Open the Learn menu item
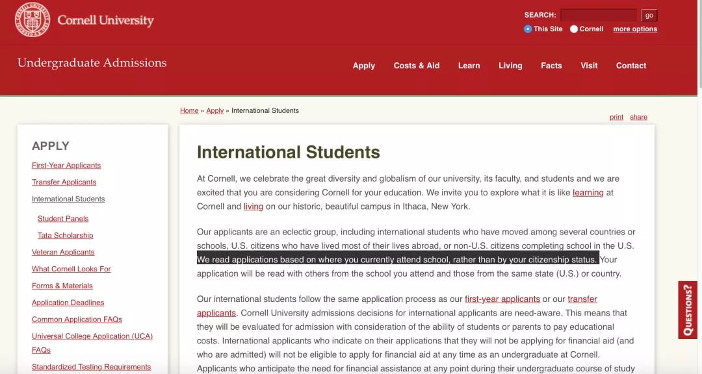Image resolution: width=702 pixels, height=374 pixels. tap(469, 66)
